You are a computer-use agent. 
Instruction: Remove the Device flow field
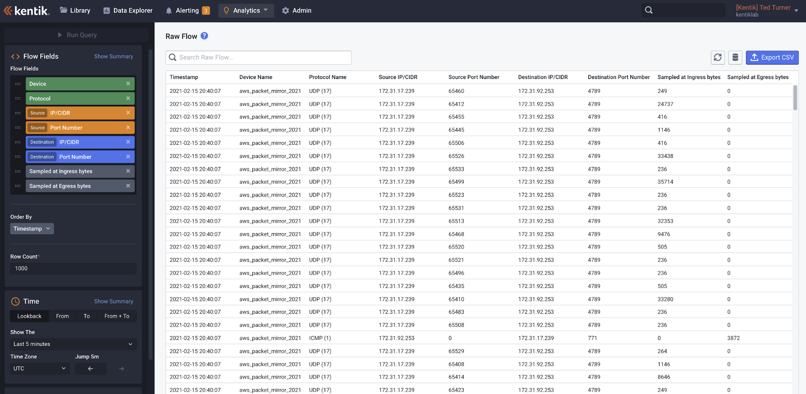tap(128, 83)
